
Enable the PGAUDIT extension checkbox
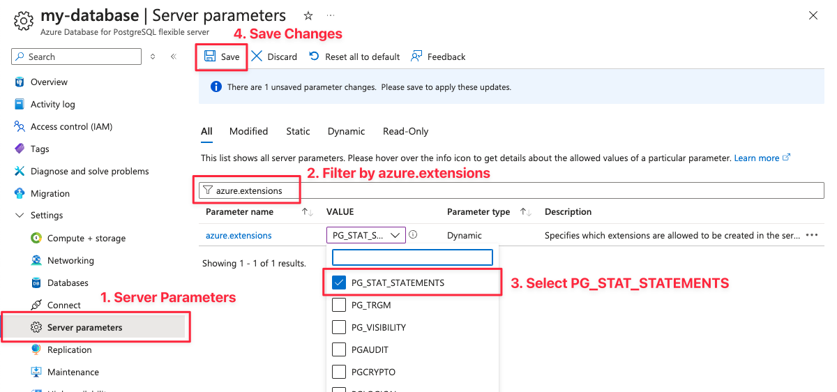339,349
